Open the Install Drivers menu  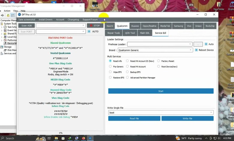[46, 19]
